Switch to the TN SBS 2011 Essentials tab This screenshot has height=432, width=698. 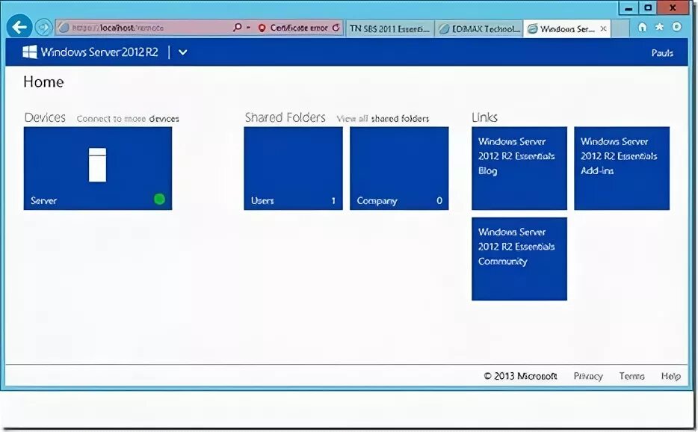389,28
